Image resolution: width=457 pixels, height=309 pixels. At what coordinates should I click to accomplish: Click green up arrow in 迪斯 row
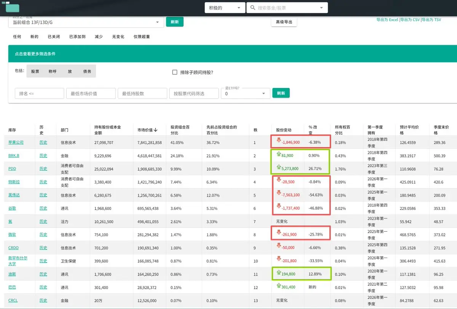click(x=279, y=273)
